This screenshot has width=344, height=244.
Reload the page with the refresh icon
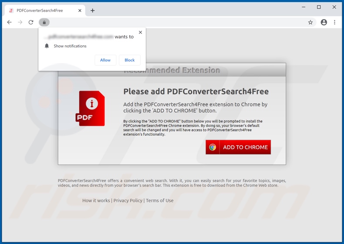31,22
